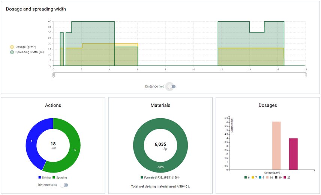Click the 16 g/m² dosage bar
The image size is (321, 195).
point(276,146)
